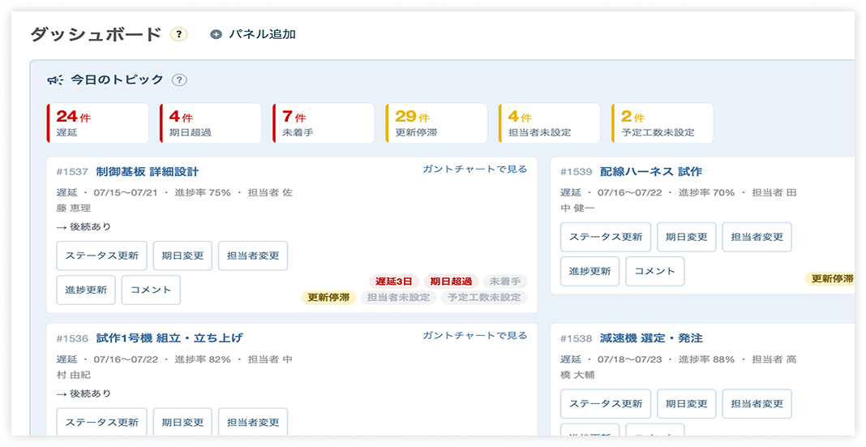Select the 4件 期日超過 summary card

[211, 123]
